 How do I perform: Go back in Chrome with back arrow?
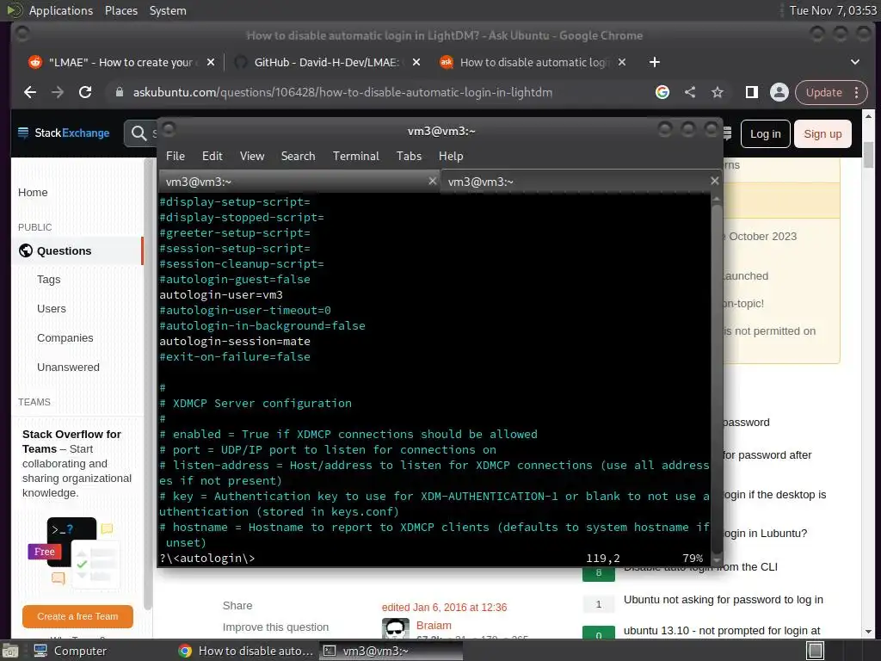pos(30,92)
